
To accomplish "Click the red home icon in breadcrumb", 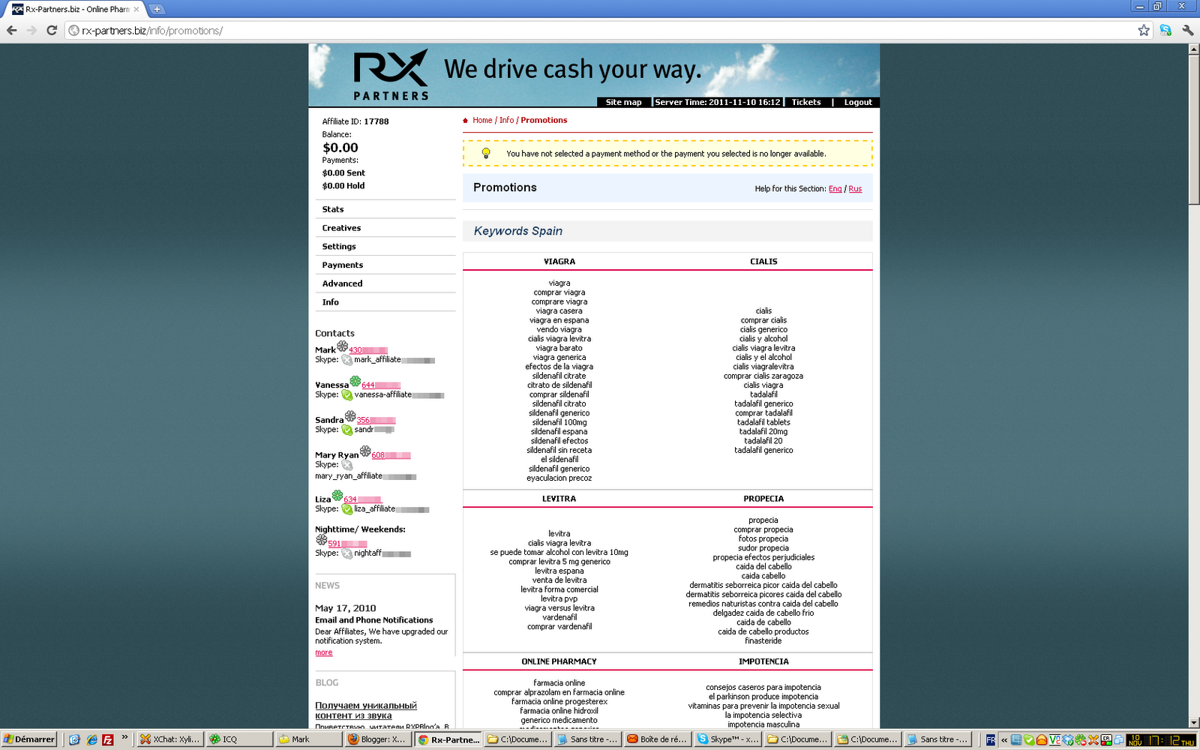I will point(466,121).
